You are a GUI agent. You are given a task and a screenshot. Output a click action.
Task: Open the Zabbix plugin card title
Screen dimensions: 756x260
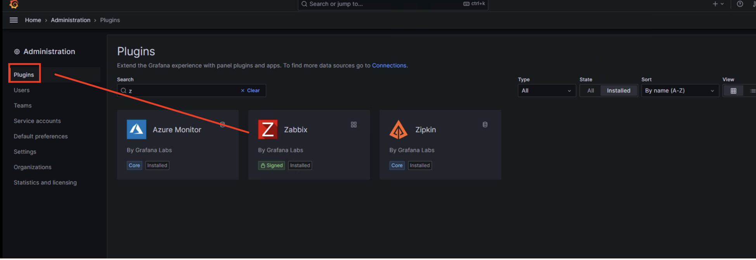[x=296, y=130]
